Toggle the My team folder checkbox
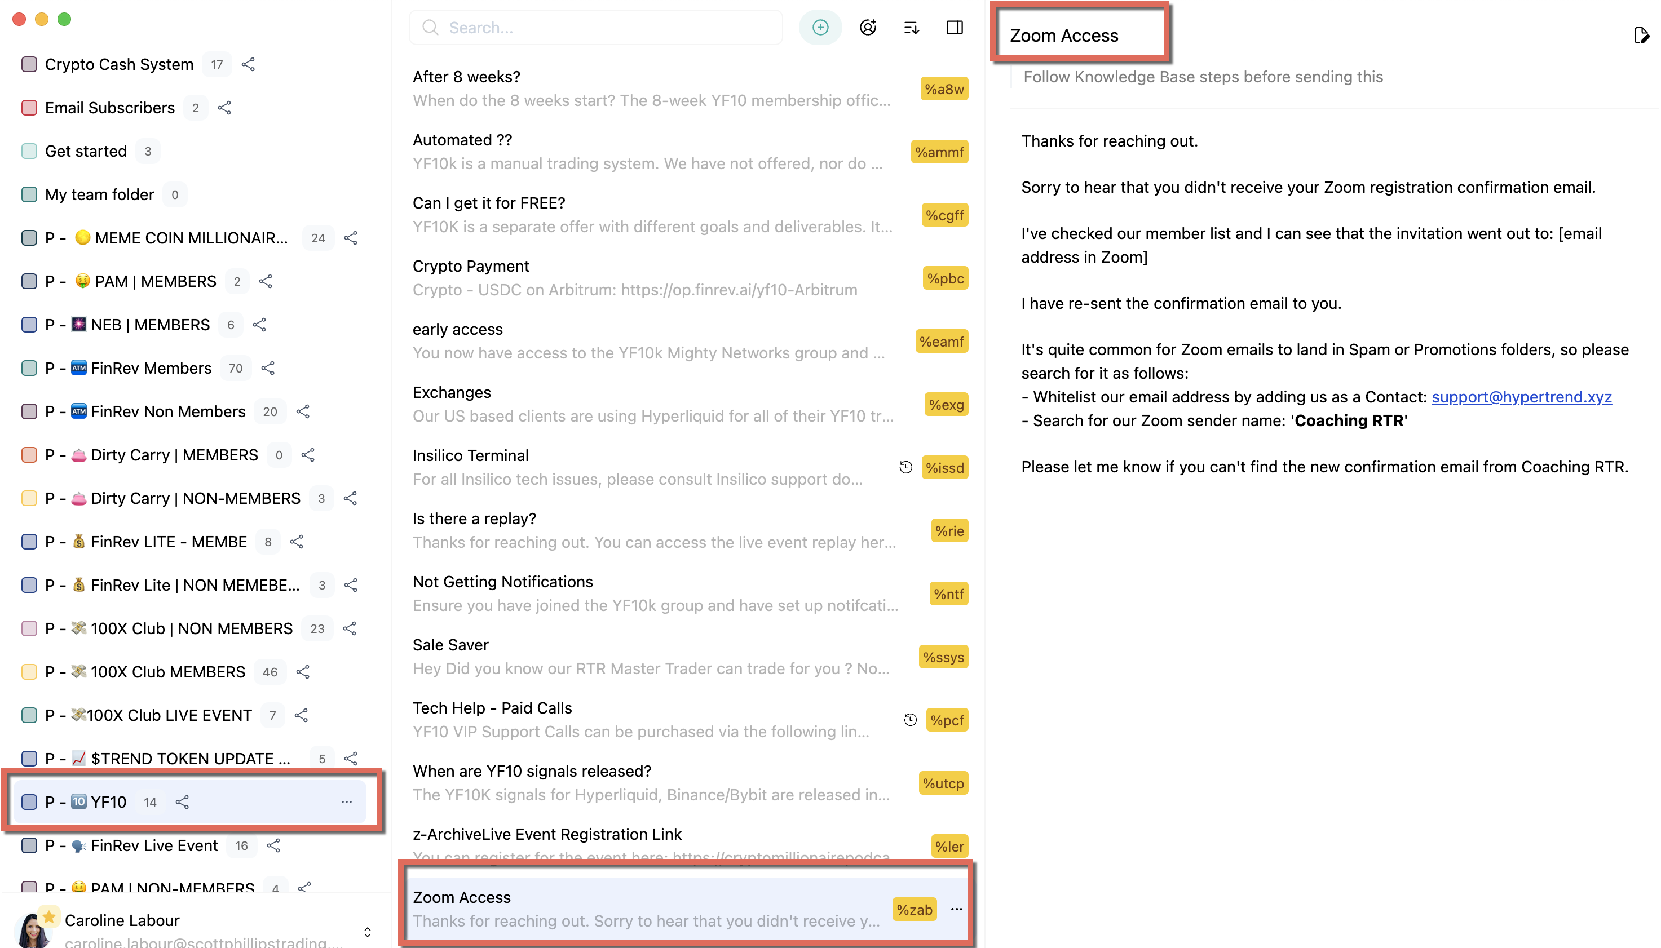The image size is (1661, 948). click(x=29, y=194)
